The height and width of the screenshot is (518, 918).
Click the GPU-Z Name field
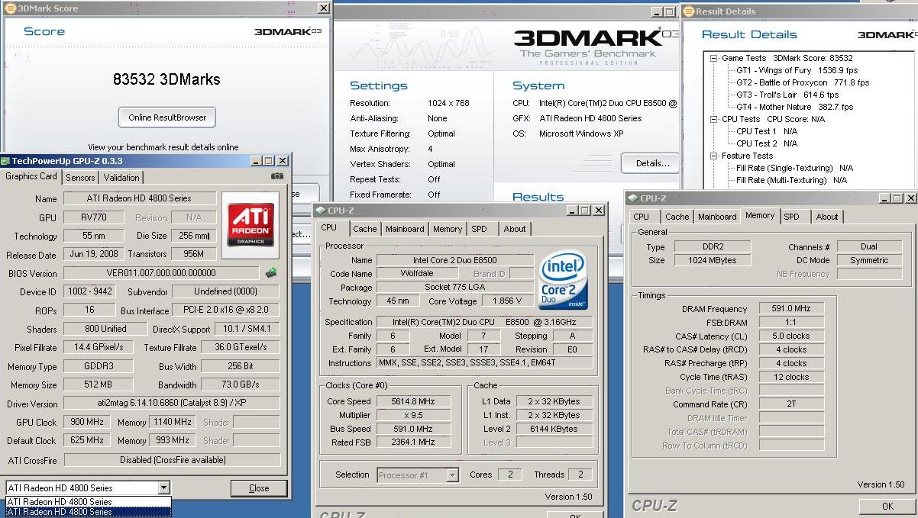[139, 199]
